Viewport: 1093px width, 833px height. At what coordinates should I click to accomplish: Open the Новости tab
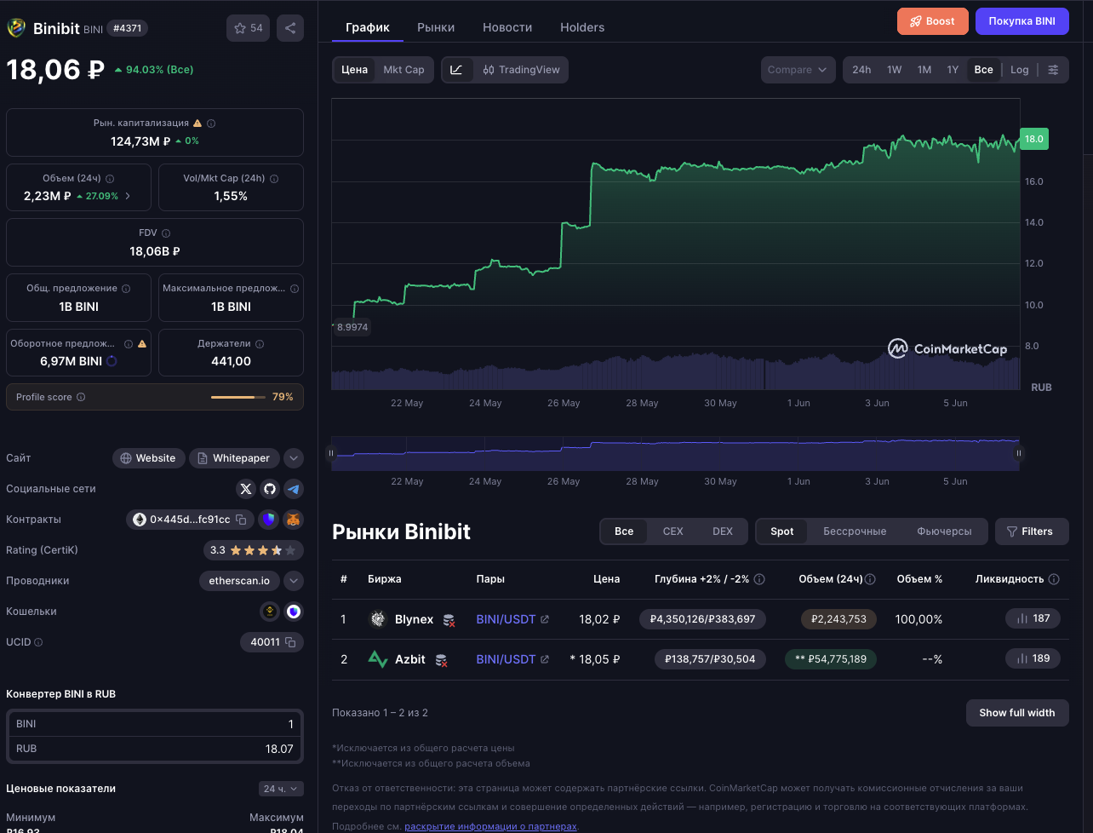[x=507, y=27]
